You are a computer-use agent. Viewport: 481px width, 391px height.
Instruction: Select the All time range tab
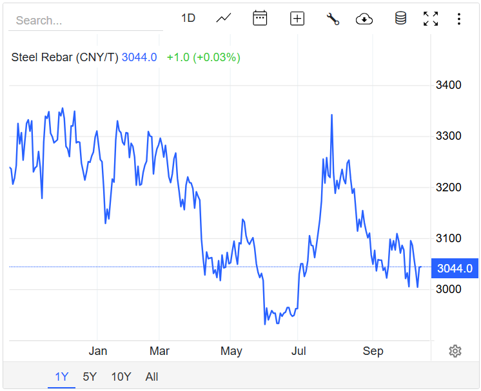pos(152,377)
